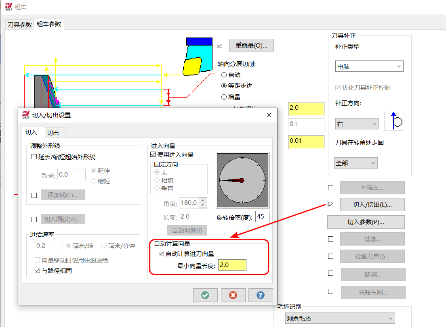Confirm the lead in/out dialog with the green checkmark
Image resolution: width=446 pixels, height=327 pixels.
coord(205,295)
